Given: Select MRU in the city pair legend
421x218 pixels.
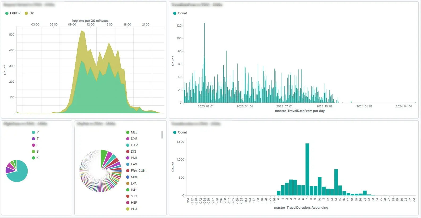Looking at the screenshot, I should (132, 177).
